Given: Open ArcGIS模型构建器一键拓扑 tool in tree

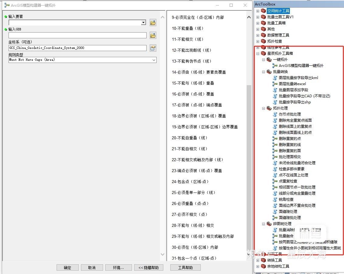Looking at the screenshot, I should (301, 66).
